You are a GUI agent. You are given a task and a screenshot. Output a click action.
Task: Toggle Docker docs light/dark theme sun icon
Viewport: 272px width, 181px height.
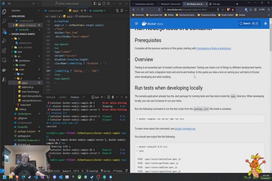pyautogui.click(x=265, y=24)
